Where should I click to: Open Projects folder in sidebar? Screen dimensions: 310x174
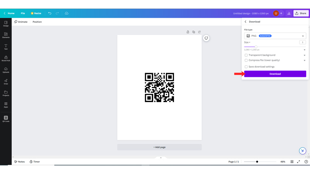(x=6, y=93)
